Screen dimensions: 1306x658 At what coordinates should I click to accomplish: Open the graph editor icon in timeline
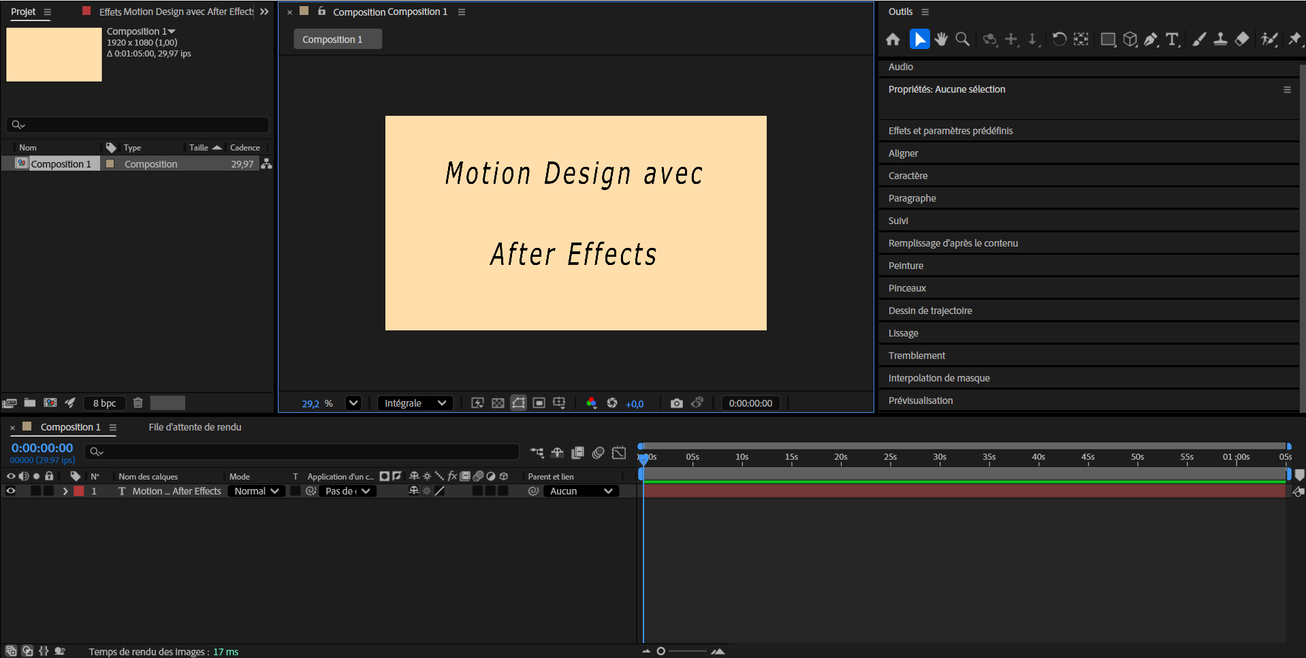click(x=618, y=452)
